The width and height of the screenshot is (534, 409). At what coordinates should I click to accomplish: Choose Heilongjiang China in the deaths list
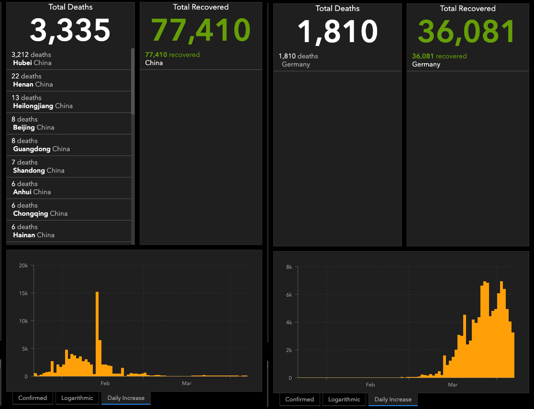click(x=69, y=102)
